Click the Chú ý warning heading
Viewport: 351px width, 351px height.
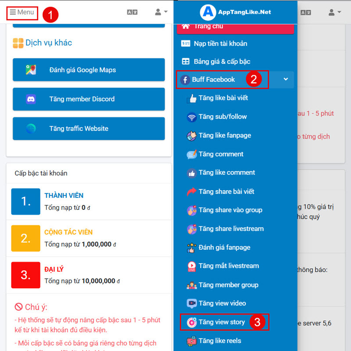click(31, 307)
